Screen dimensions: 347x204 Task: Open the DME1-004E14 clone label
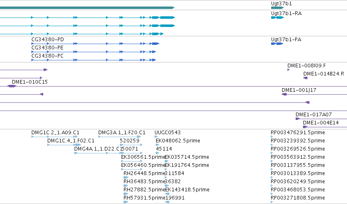[320, 123]
